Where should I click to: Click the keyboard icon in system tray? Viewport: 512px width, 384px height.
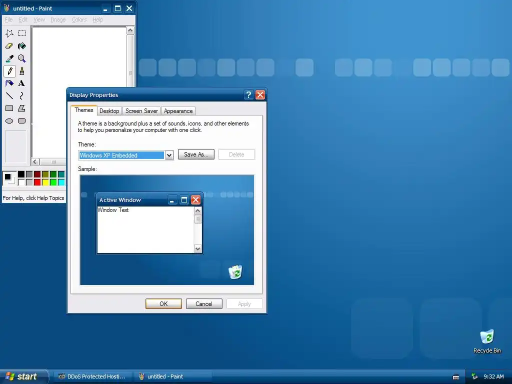456,377
